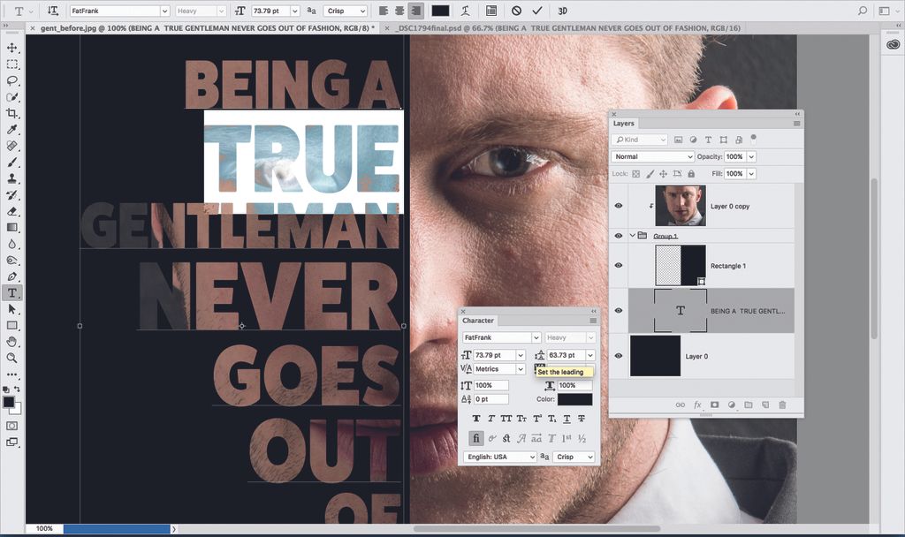Select the Horizontal Type tool
Screen dimensions: 905x537
(x=12, y=291)
